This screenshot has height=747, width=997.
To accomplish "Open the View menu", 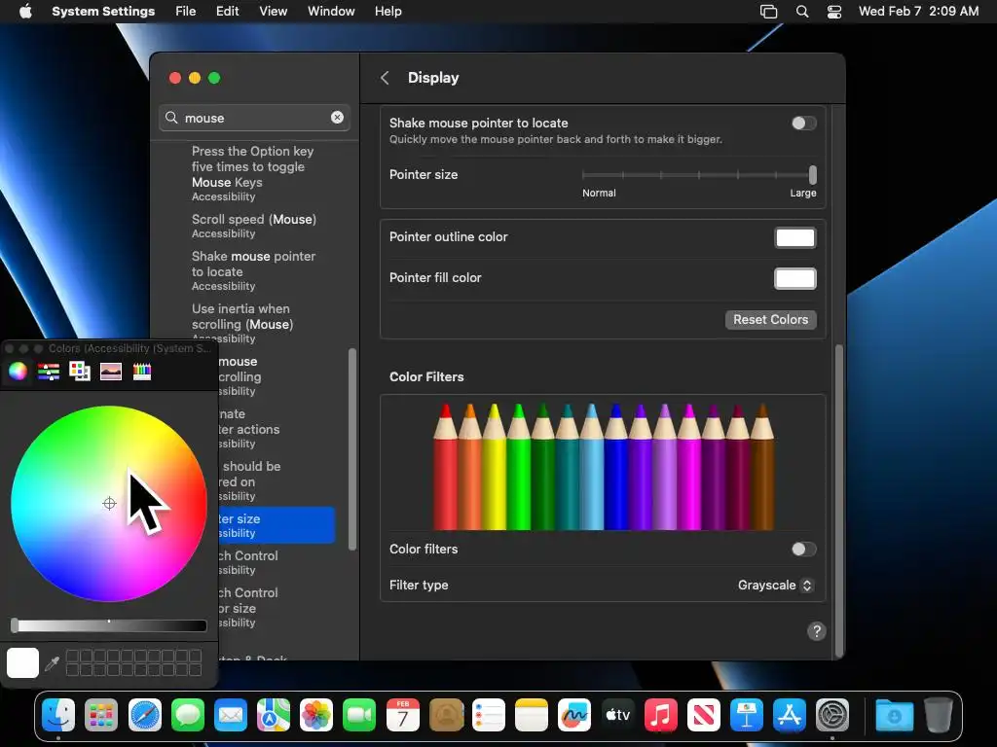I will [x=274, y=12].
